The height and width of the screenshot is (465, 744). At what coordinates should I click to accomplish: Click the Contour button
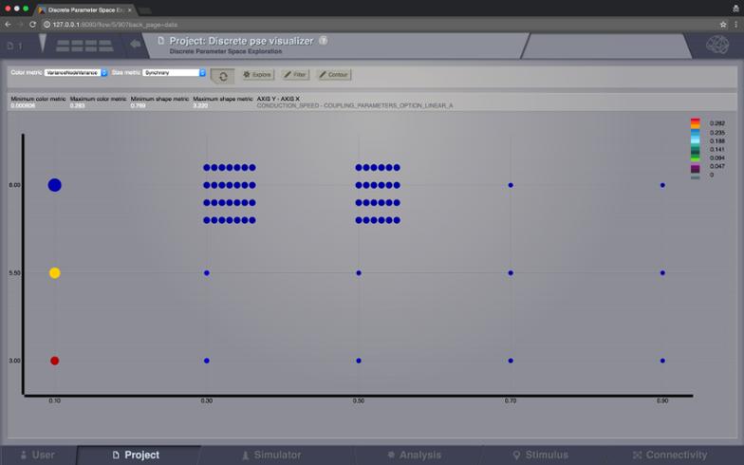(334, 74)
